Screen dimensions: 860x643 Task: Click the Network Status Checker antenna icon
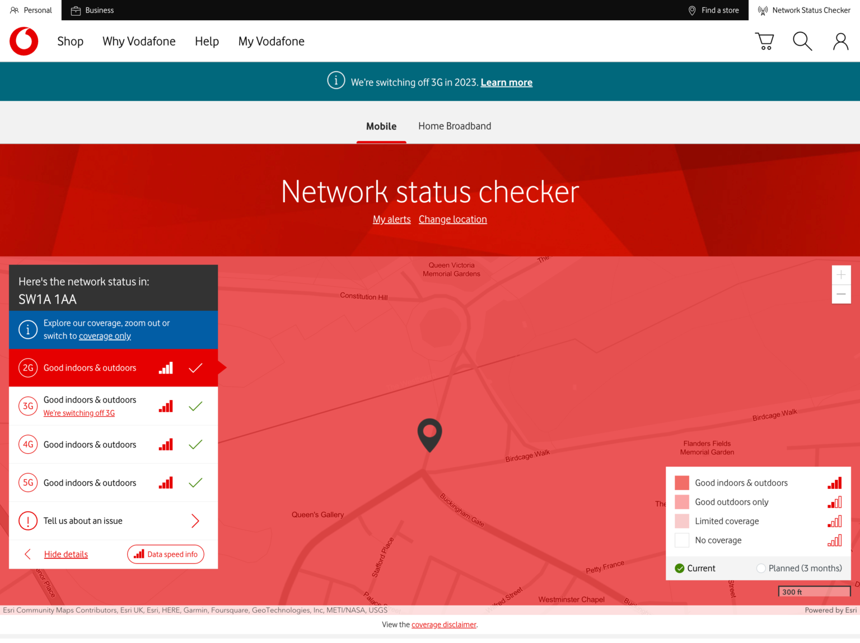(x=762, y=10)
